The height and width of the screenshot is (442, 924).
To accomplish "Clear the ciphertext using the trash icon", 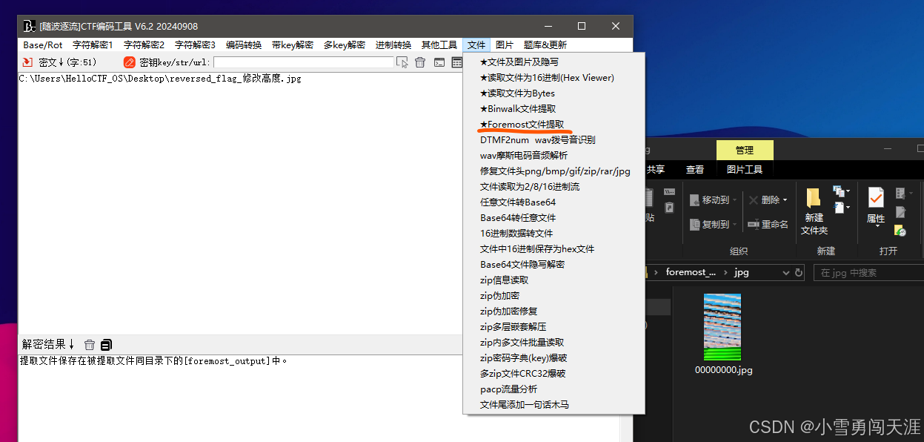I will (x=420, y=62).
